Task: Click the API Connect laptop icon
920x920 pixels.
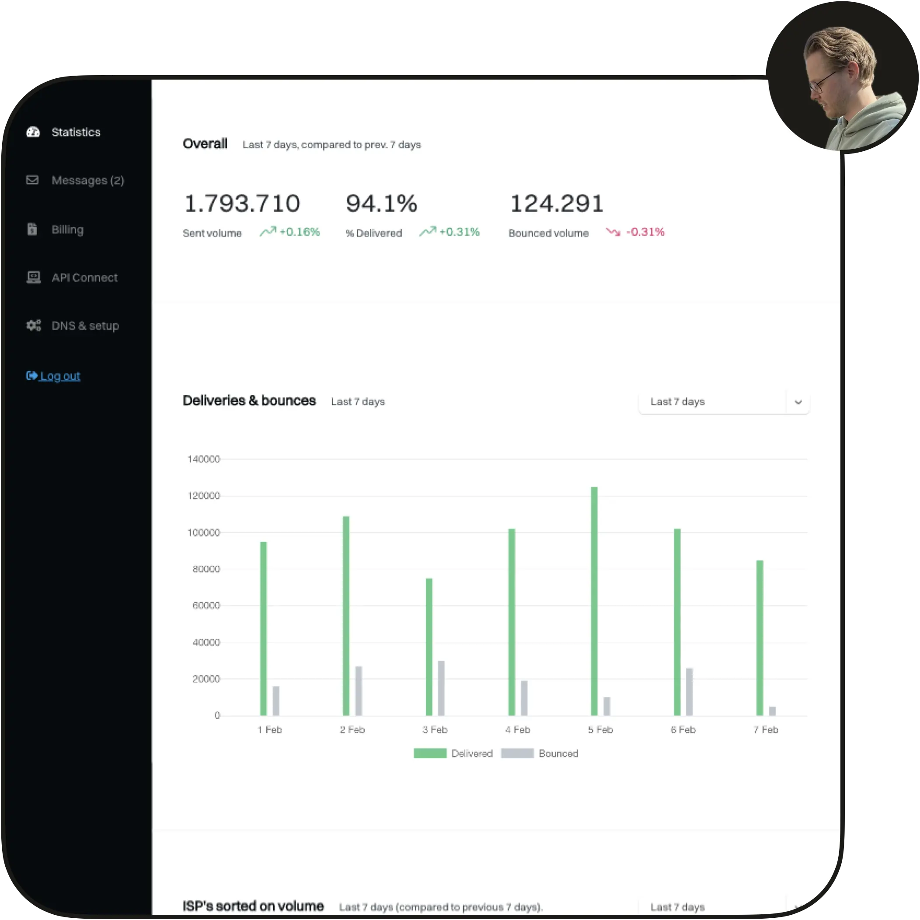Action: tap(33, 277)
